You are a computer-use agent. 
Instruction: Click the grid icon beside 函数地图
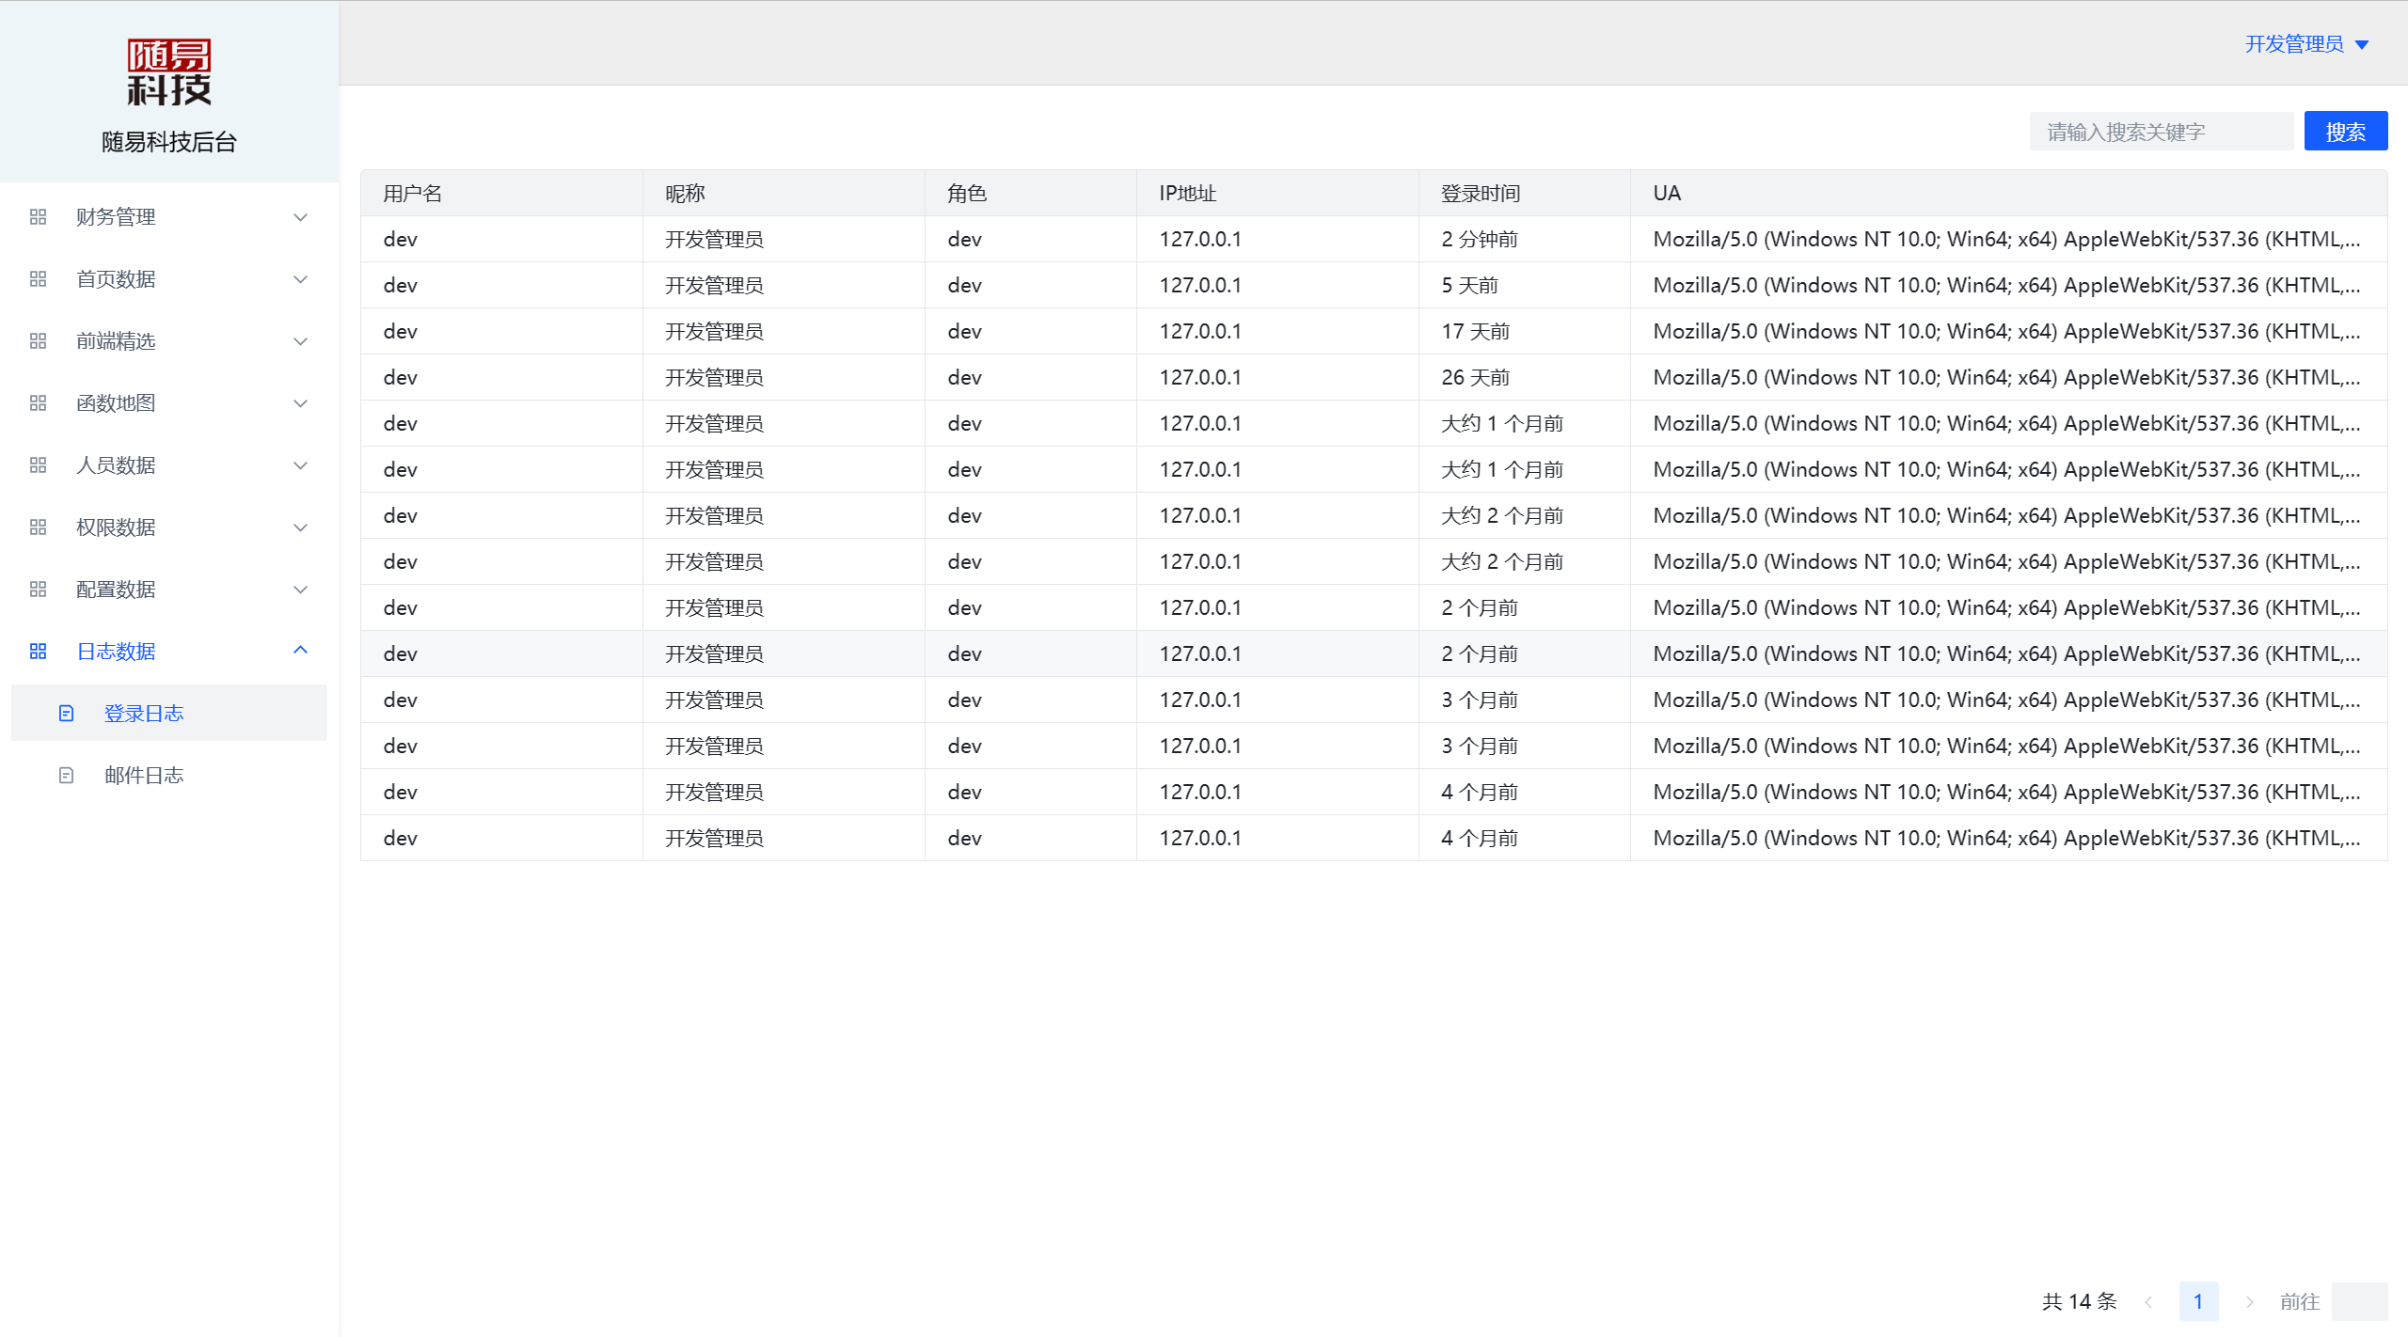pyautogui.click(x=38, y=403)
